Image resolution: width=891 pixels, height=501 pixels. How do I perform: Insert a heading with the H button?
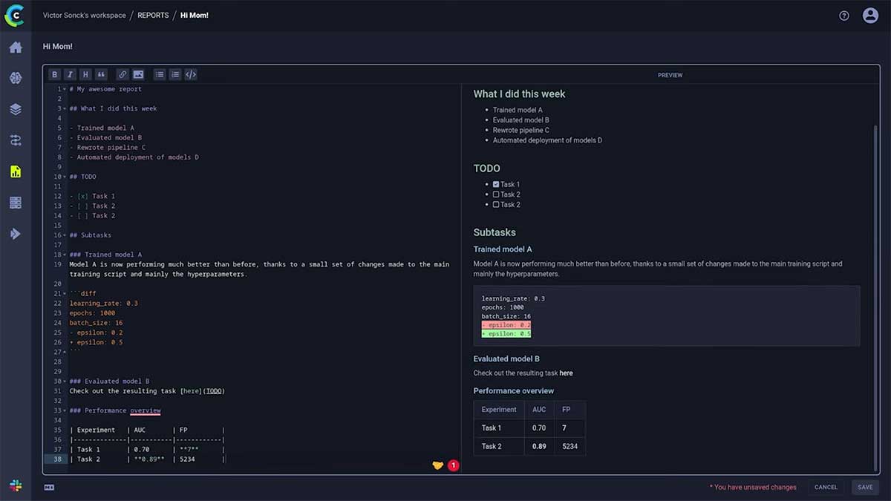point(85,74)
